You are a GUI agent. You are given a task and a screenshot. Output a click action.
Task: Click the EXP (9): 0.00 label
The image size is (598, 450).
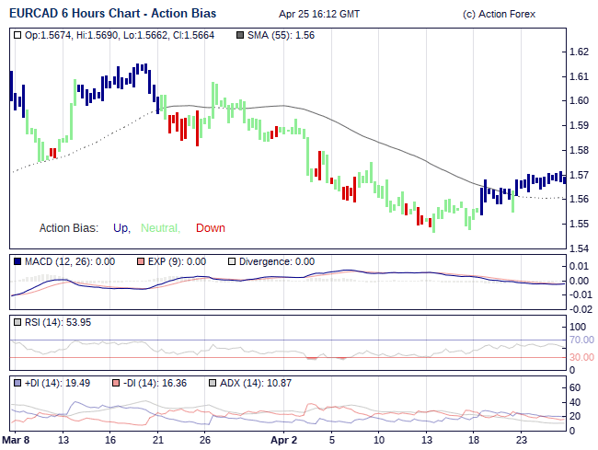coord(177,261)
